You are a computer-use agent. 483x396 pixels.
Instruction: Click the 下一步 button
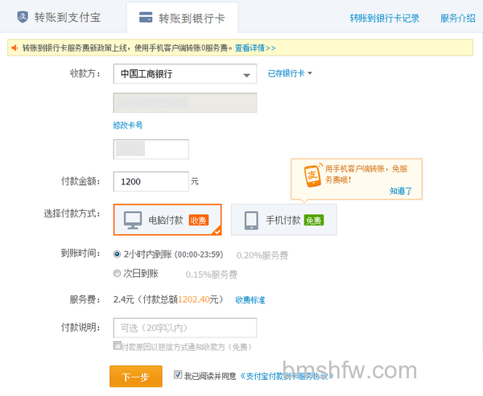tap(136, 377)
